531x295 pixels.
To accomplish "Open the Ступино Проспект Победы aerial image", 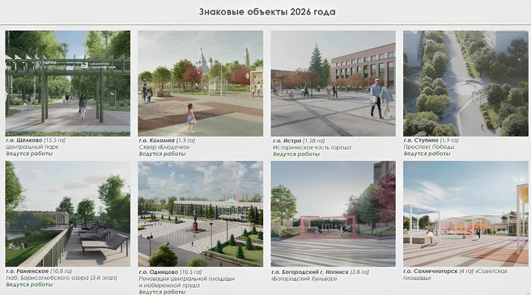I will tap(465, 83).
